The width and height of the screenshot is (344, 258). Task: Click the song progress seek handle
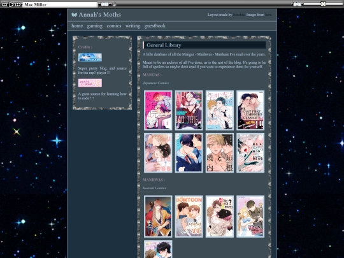(x=114, y=4)
